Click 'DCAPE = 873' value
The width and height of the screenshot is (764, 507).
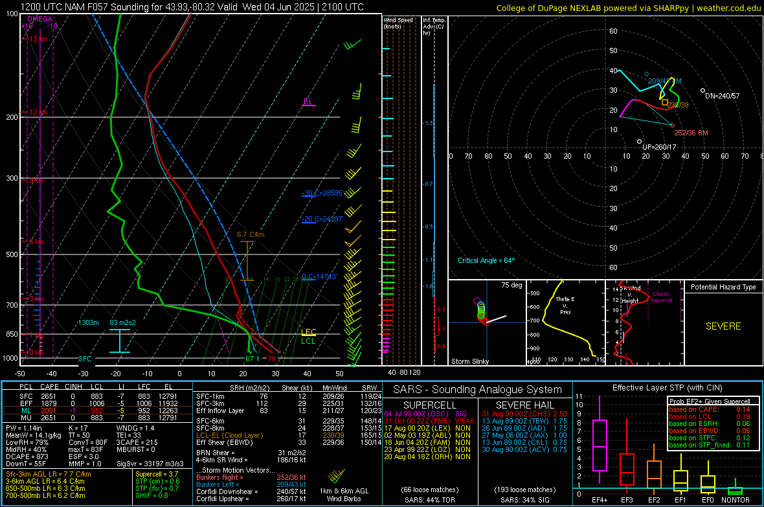pos(27,456)
